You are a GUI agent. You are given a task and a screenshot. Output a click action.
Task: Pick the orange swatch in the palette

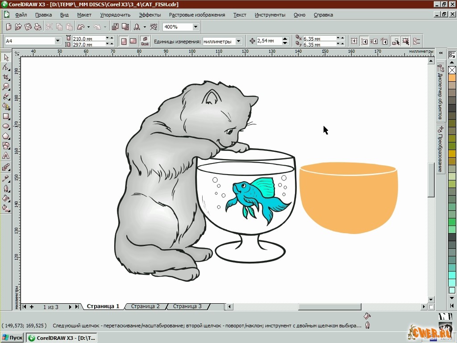(452, 78)
